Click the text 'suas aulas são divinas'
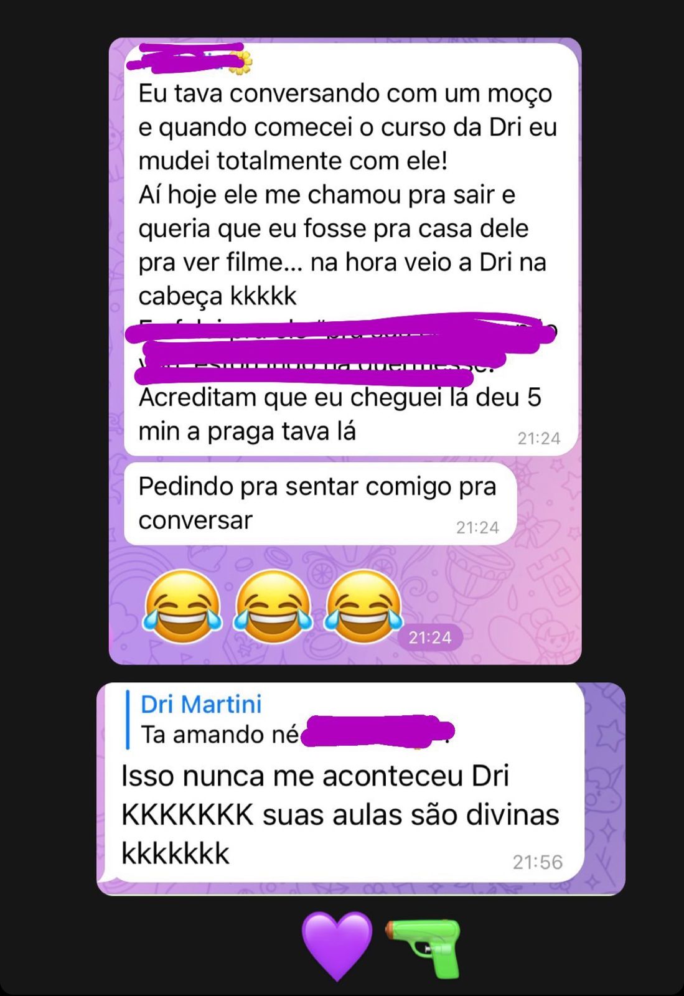The image size is (684, 996). [411, 814]
